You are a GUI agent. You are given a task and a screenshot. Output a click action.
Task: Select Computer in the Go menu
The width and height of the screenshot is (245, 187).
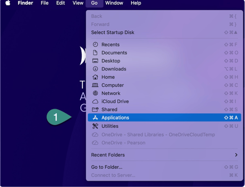[x=165, y=85]
